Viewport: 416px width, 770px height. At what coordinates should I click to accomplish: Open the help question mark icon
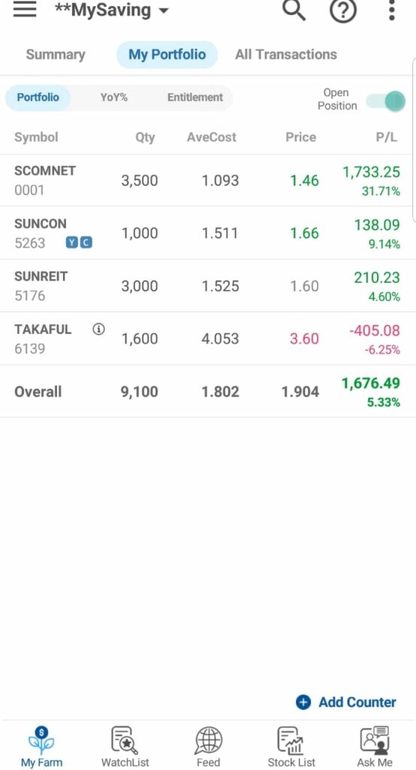[343, 11]
